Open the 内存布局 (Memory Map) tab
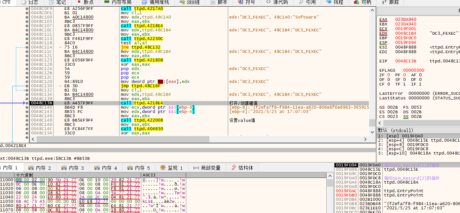 pyautogui.click(x=118, y=2)
